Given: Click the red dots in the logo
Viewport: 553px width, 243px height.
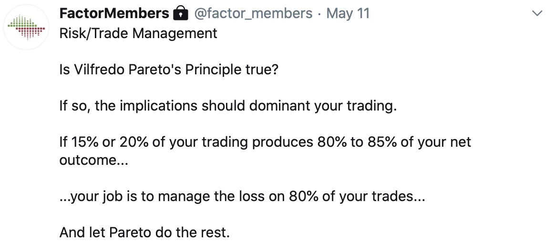Looking at the screenshot, I should coord(31,33).
